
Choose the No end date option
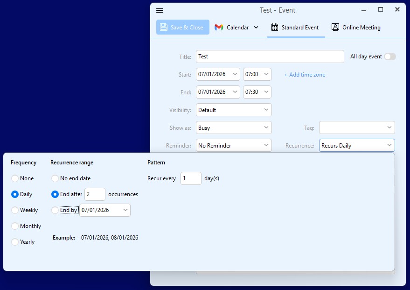point(55,178)
